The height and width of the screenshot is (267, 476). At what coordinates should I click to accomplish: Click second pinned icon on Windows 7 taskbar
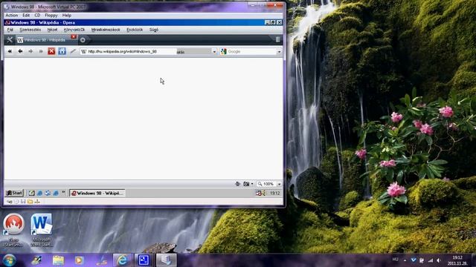36,260
